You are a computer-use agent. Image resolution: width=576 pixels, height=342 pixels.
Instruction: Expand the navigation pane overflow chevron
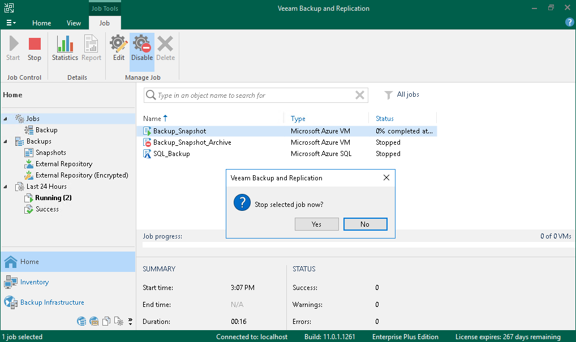click(130, 322)
